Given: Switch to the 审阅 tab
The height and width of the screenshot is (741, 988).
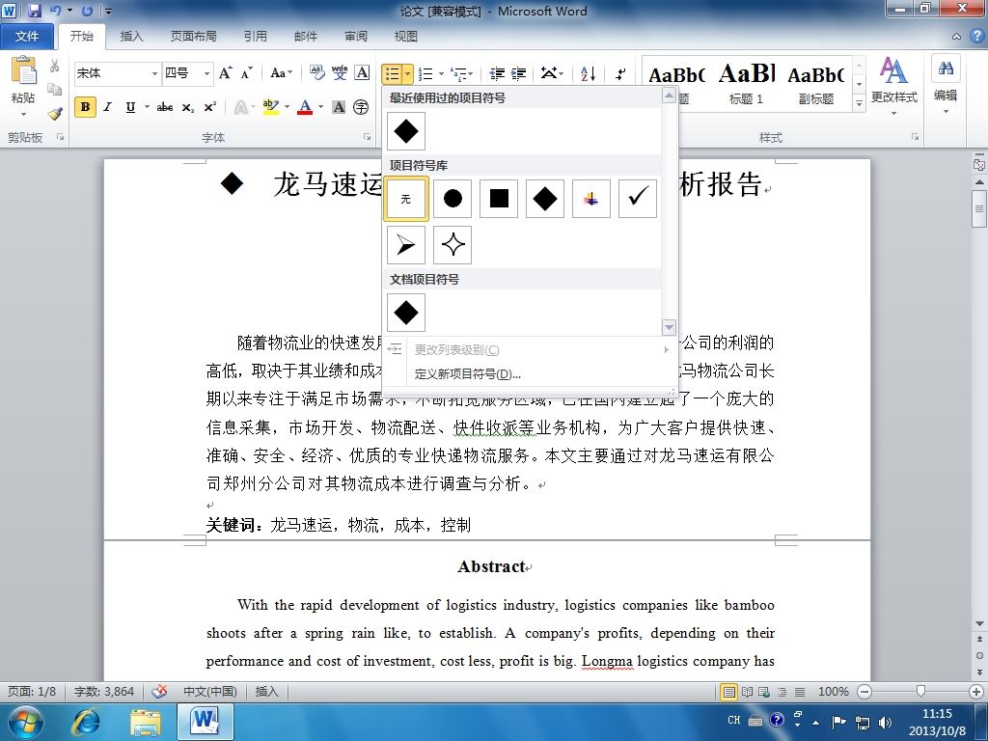Looking at the screenshot, I should click(356, 37).
